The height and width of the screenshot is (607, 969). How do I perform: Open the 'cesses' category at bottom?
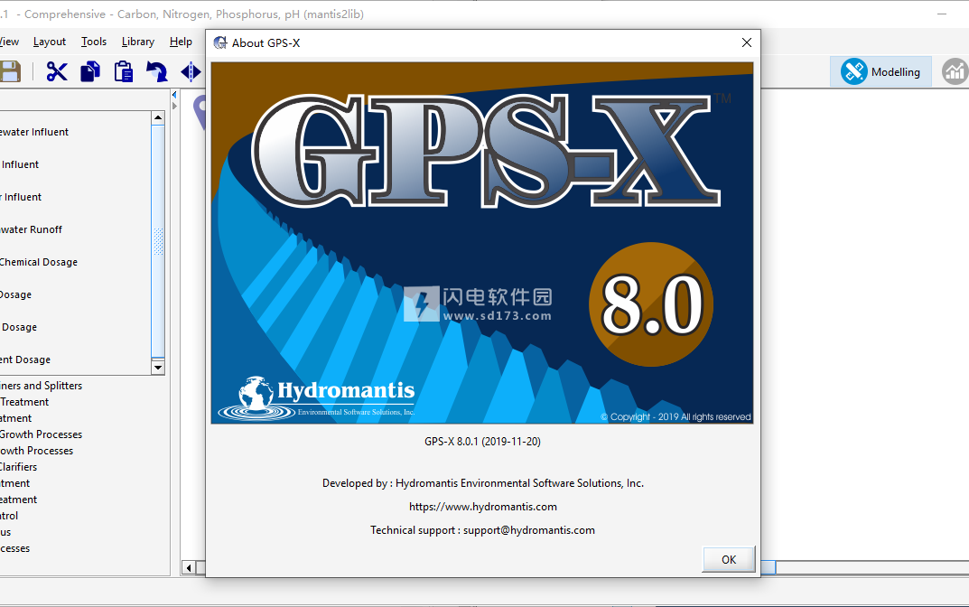14,548
